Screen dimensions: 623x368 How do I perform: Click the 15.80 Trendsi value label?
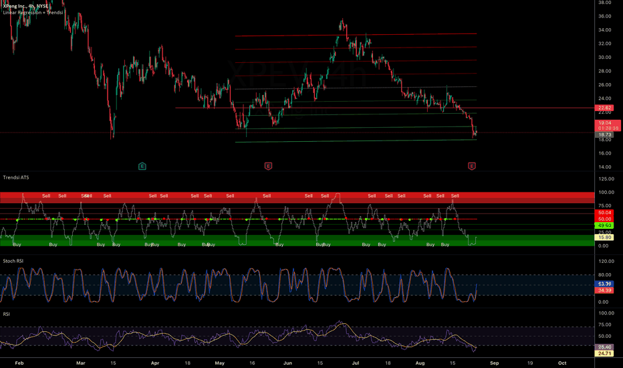coord(604,237)
